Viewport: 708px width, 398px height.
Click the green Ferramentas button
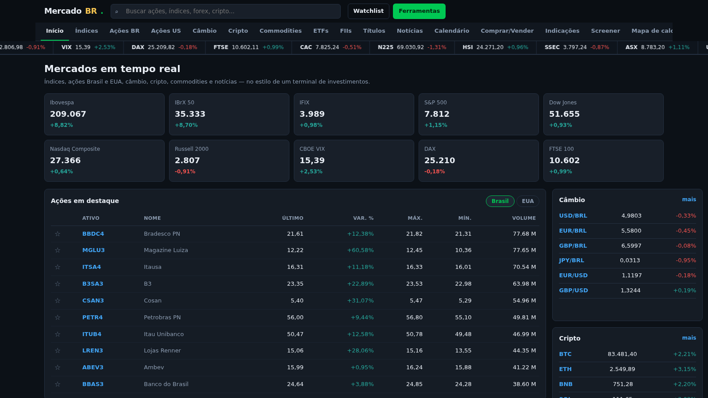pos(419,11)
